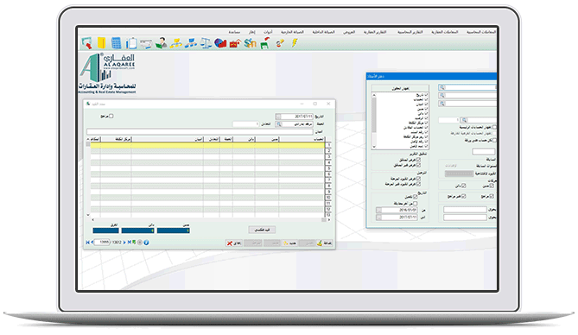Open the dollar coins toolbar icon
Image resolution: width=578 pixels, height=335 pixels.
coord(251,43)
